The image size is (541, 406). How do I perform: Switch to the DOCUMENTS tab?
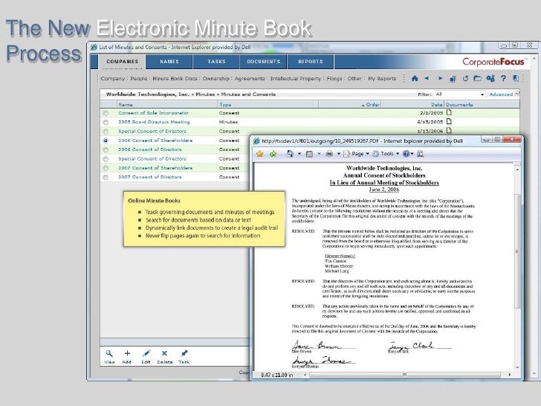(263, 62)
